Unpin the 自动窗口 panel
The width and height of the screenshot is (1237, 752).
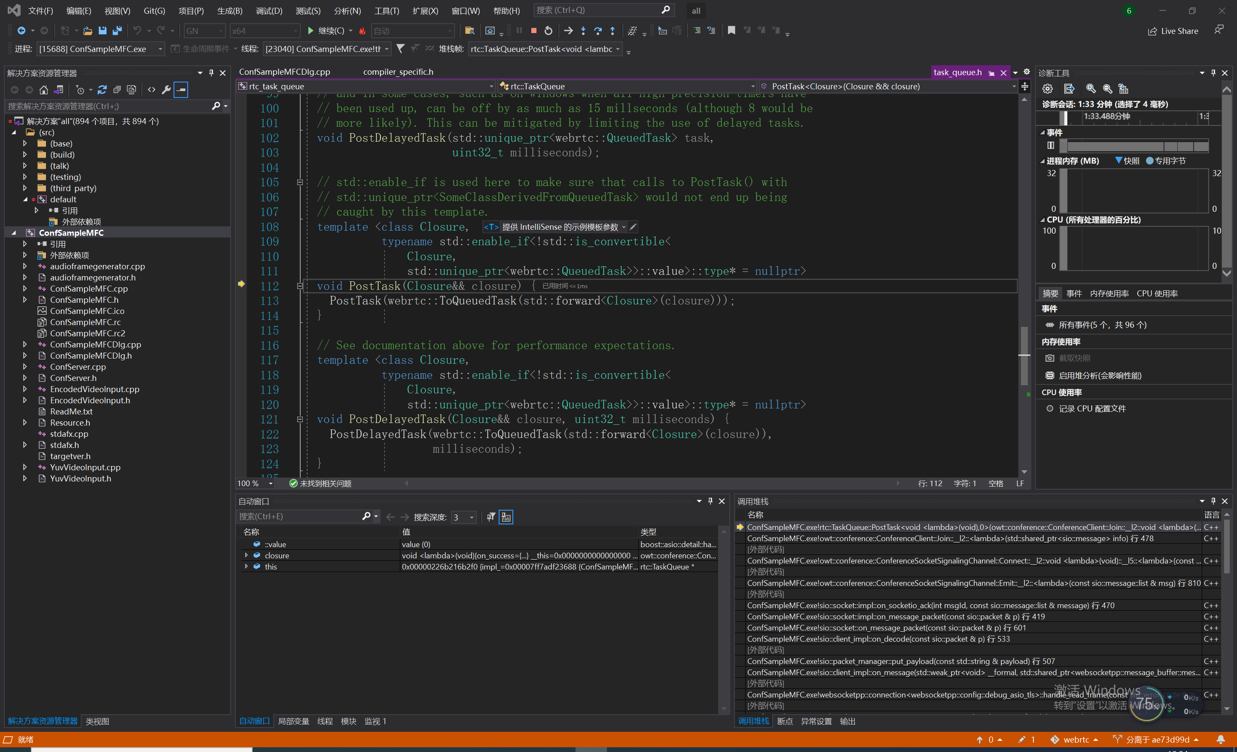point(710,501)
